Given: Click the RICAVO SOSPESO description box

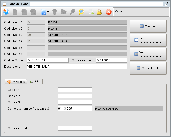Looking at the screenshot, I should tap(129, 109).
